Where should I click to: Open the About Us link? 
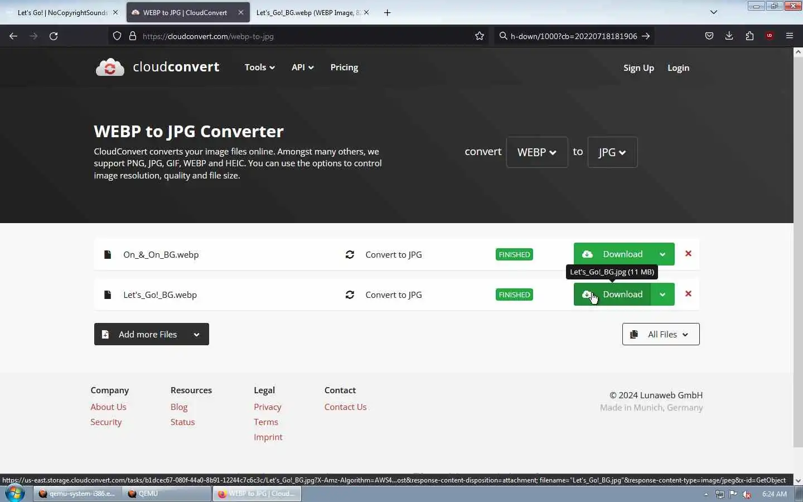click(108, 407)
